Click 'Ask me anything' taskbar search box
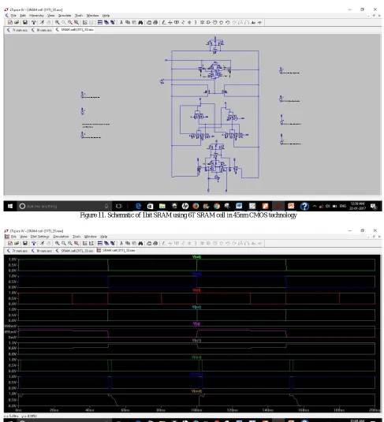 [x=65, y=206]
